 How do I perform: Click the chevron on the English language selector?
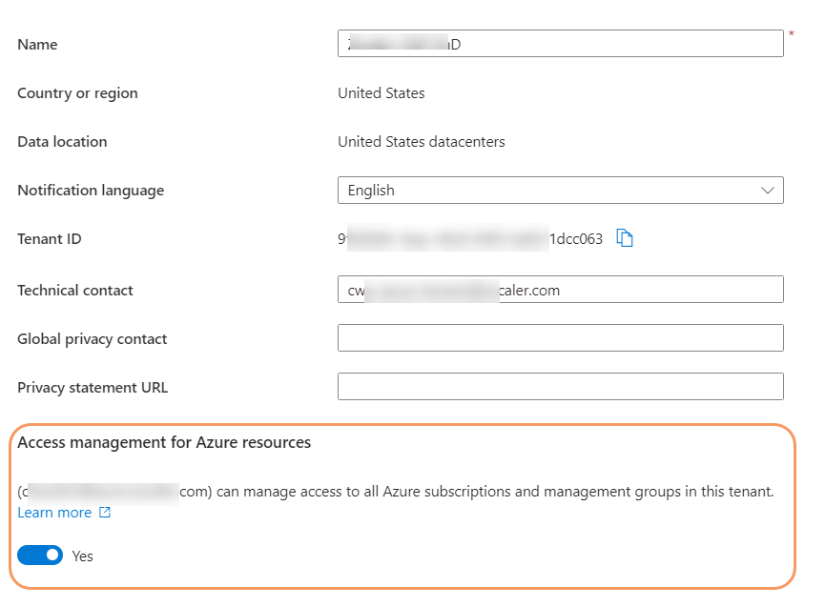pos(768,190)
